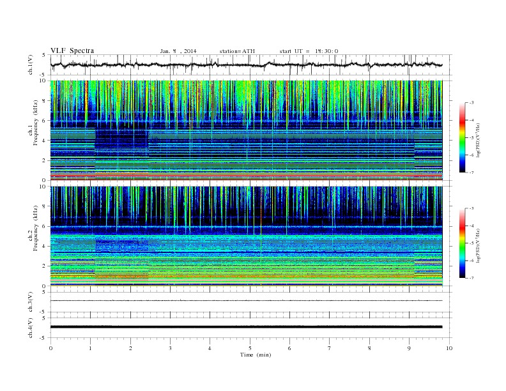Image resolution: width=506 pixels, height=391 pixels.
Task: Click the ch.1 spectrogram dark patch near 4 kHz
Action: click(x=121, y=139)
